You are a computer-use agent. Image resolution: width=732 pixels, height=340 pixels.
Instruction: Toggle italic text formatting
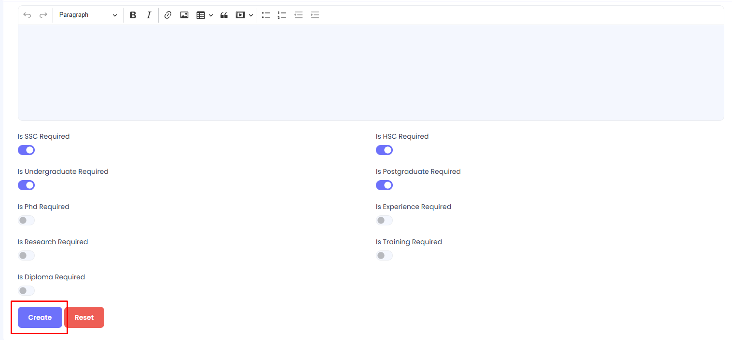149,15
